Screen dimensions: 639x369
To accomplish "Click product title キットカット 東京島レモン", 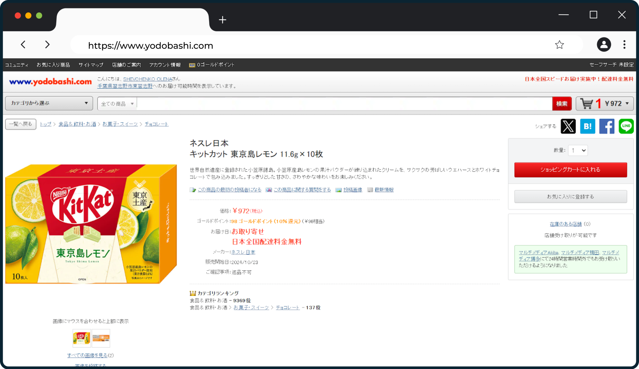I will (256, 154).
